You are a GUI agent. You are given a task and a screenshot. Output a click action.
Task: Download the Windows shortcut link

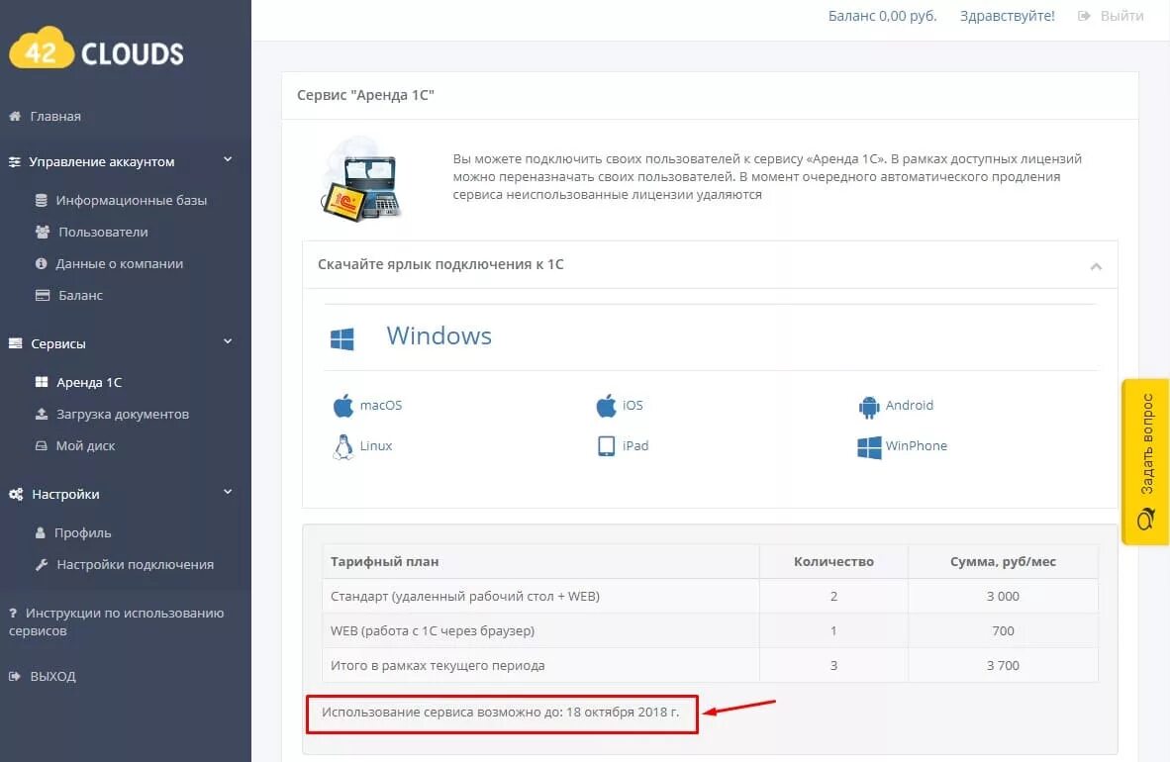tap(439, 335)
